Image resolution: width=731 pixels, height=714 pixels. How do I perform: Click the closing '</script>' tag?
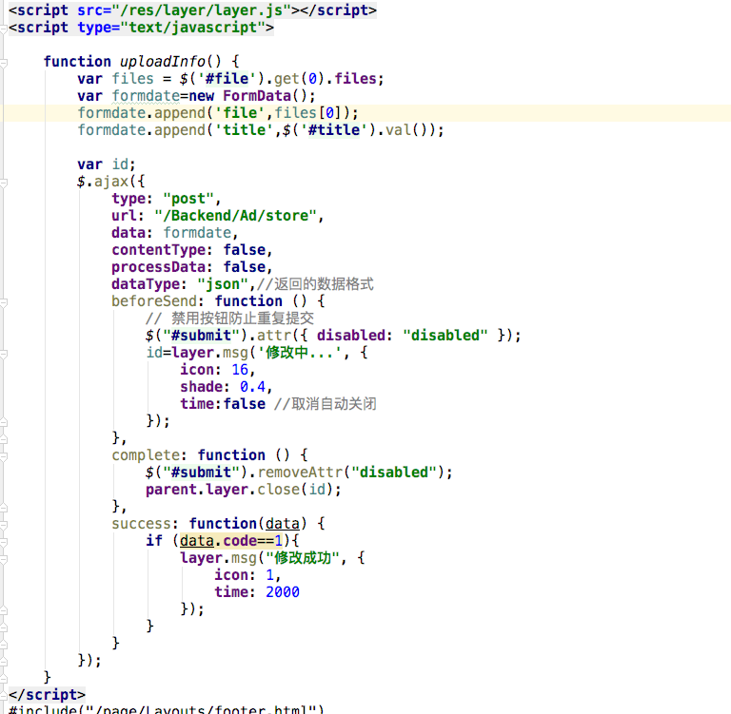(x=47, y=695)
